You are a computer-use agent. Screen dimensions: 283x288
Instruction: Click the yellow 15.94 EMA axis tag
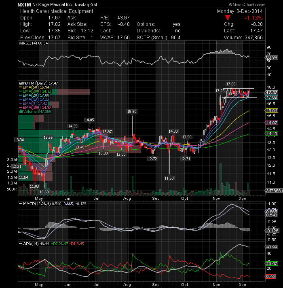point(272,110)
